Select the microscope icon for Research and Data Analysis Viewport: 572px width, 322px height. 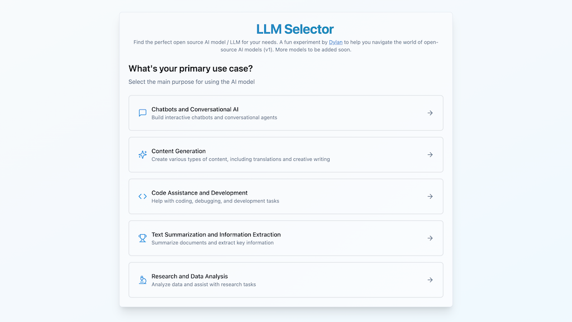pyautogui.click(x=142, y=280)
